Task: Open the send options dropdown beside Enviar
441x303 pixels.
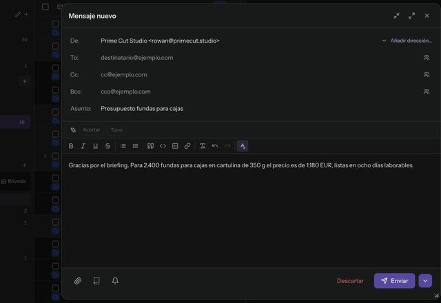Action: (x=425, y=281)
